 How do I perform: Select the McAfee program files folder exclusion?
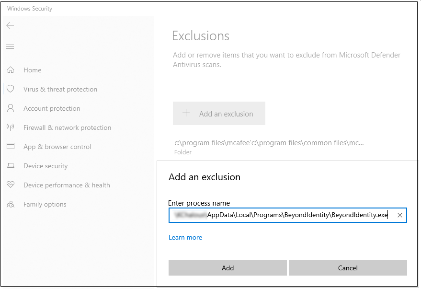(x=268, y=143)
